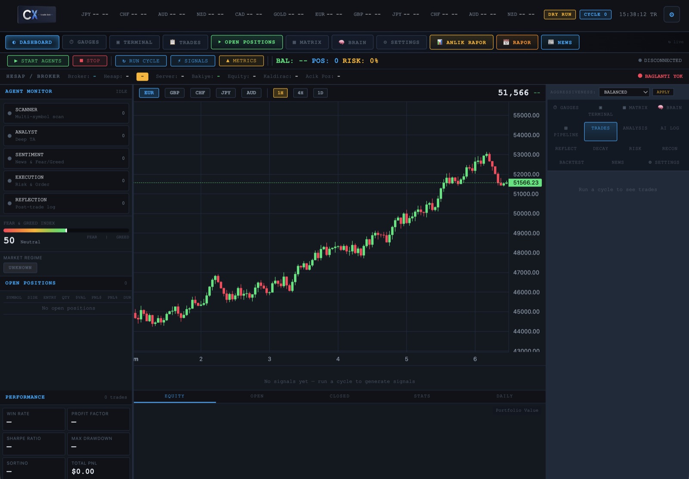Select GBP symbol chart
The height and width of the screenshot is (479, 689).
coord(174,93)
